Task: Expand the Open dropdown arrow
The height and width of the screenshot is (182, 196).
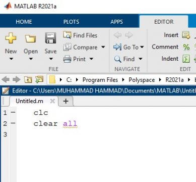Action: pyautogui.click(x=31, y=59)
